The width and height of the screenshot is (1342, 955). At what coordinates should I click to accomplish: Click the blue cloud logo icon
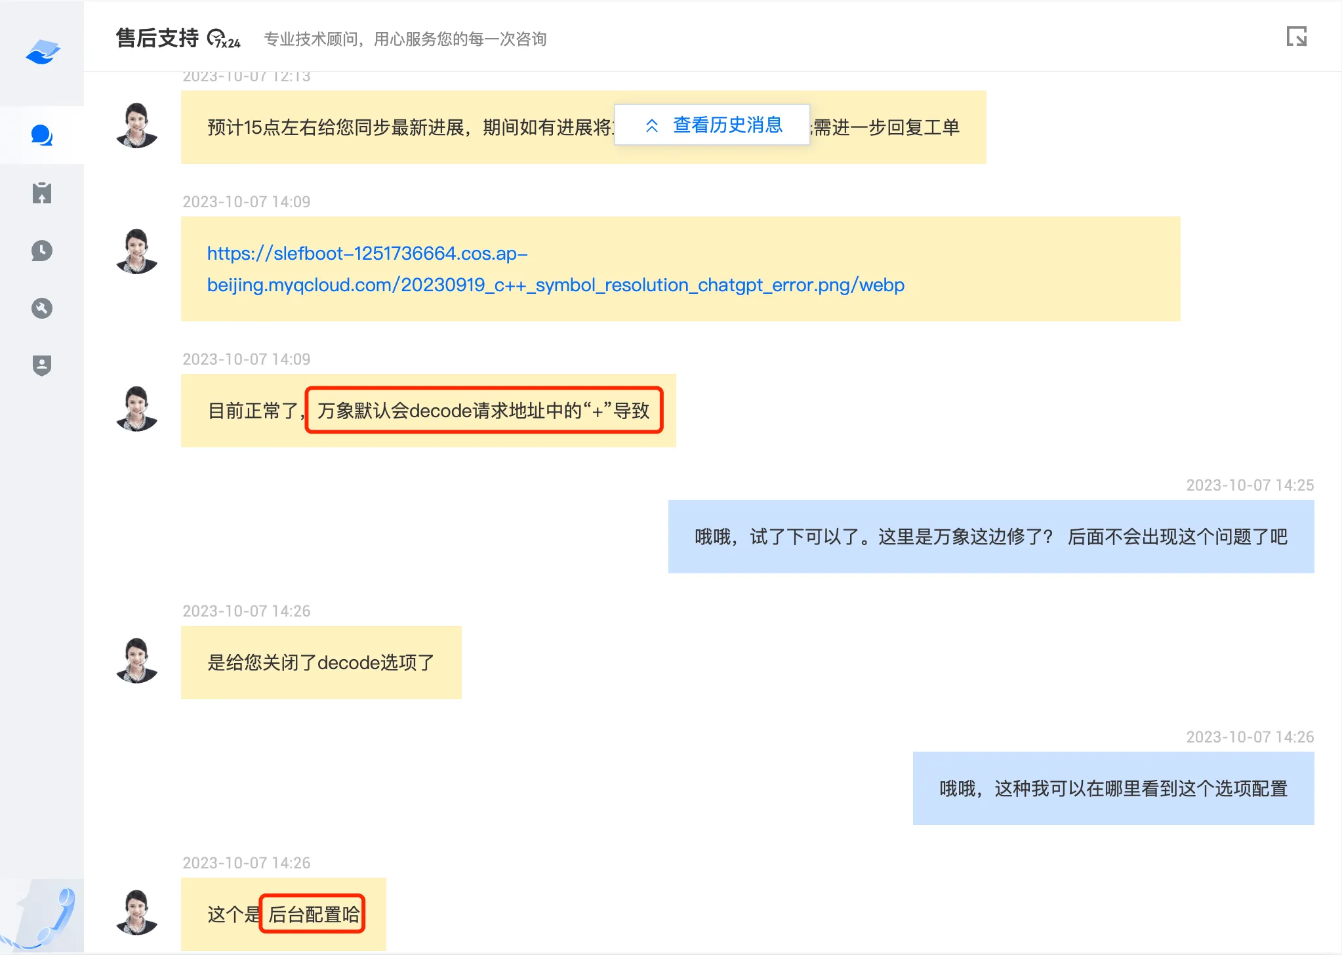click(x=43, y=52)
